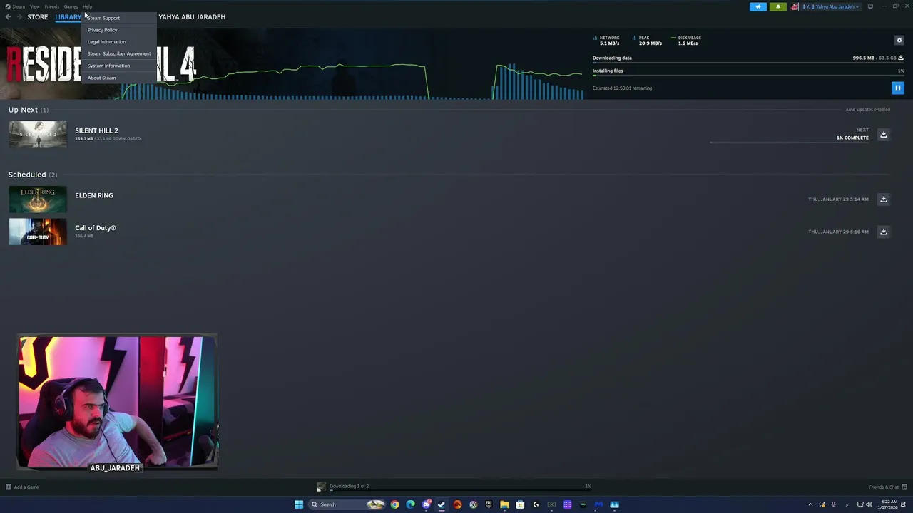Open Friends & Chat panel

tap(888, 487)
